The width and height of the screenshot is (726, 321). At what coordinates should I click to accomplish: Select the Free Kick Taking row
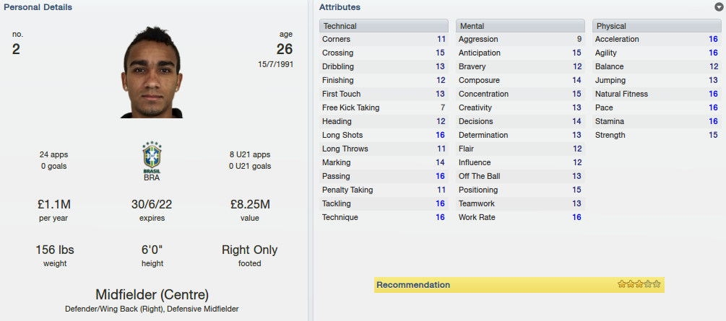pos(384,107)
